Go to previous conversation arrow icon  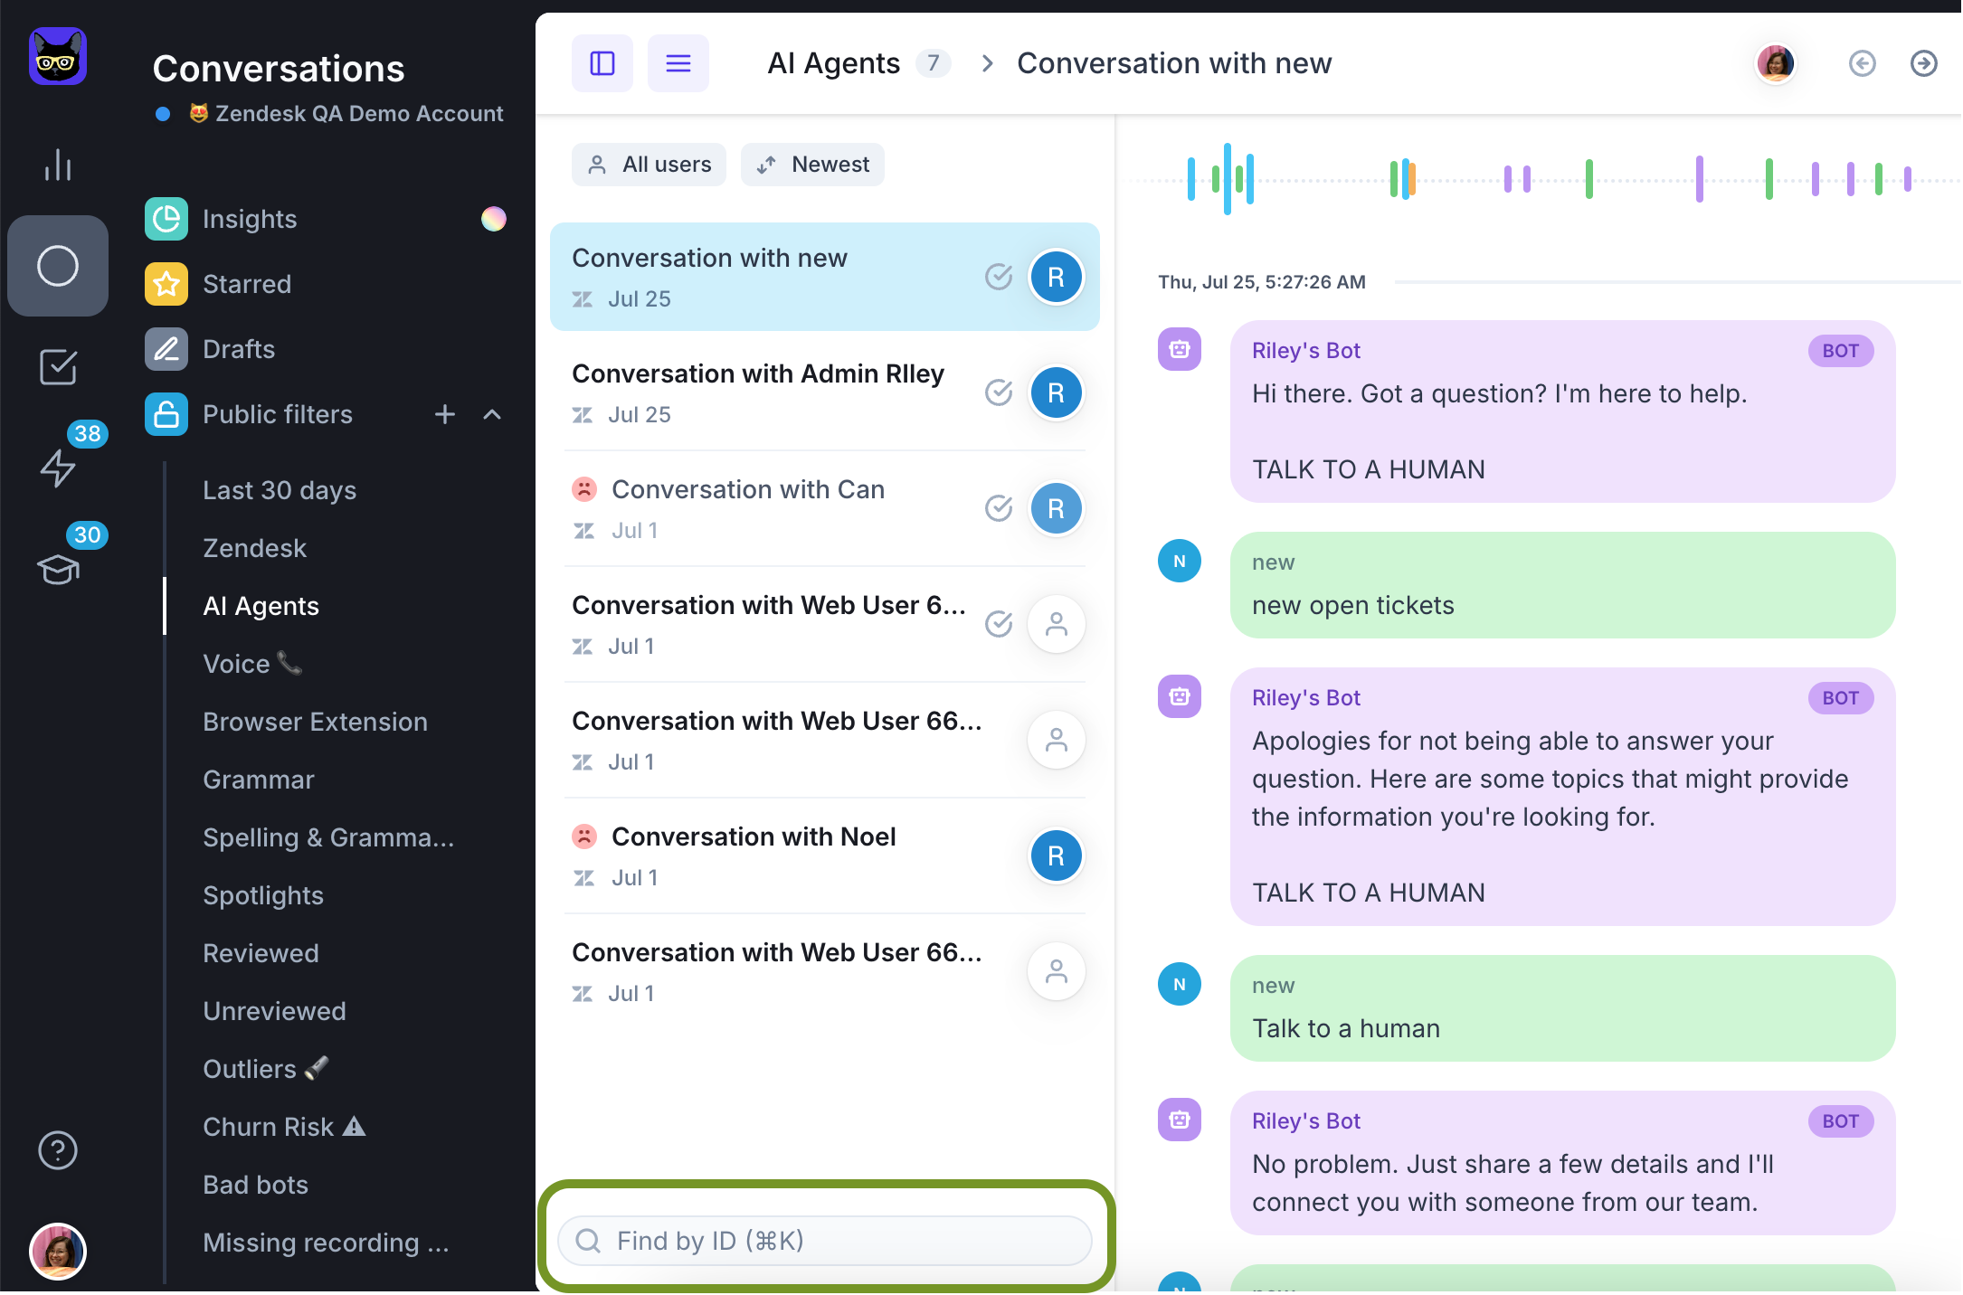(1862, 63)
